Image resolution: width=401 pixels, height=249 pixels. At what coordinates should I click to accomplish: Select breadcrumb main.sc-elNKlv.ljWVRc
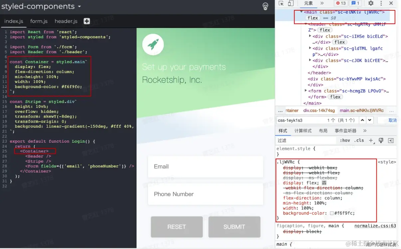tap(362, 110)
